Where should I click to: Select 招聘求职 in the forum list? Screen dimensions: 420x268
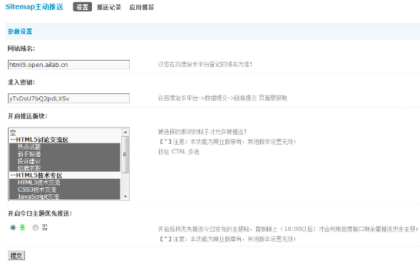pyautogui.click(x=65, y=168)
